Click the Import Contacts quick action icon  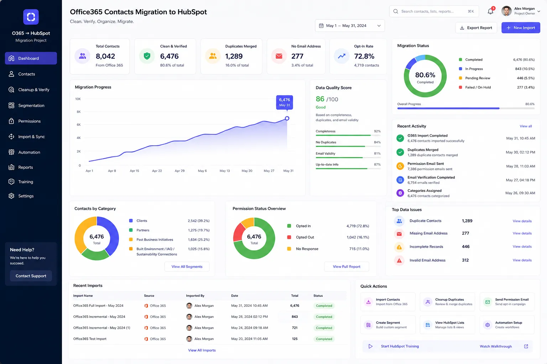coord(368,302)
